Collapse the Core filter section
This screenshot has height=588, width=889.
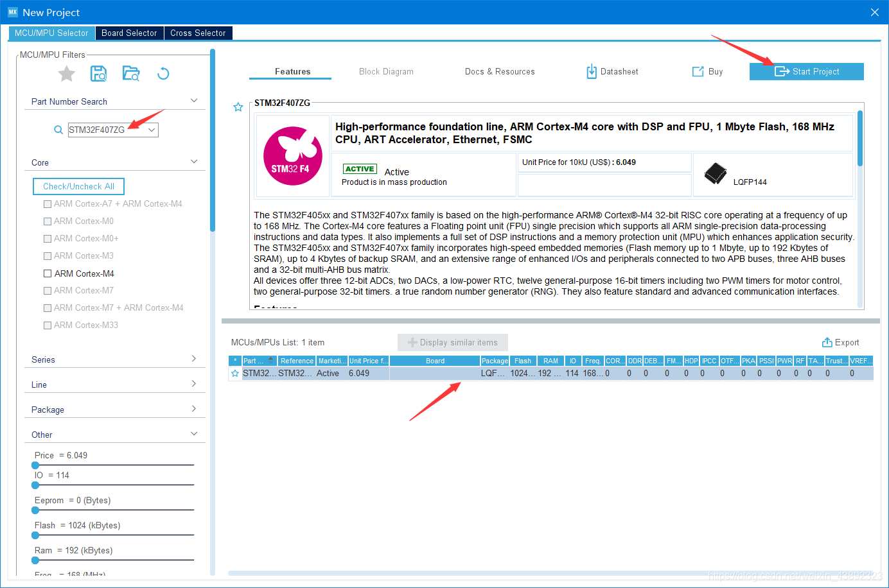[194, 162]
